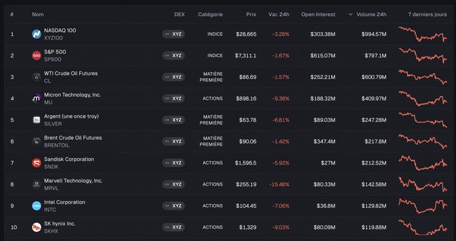Open Micron Technology, Inc. market name

tap(72, 95)
